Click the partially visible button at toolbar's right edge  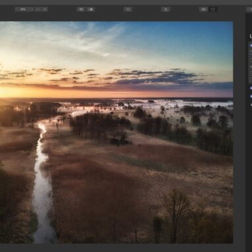249,9
